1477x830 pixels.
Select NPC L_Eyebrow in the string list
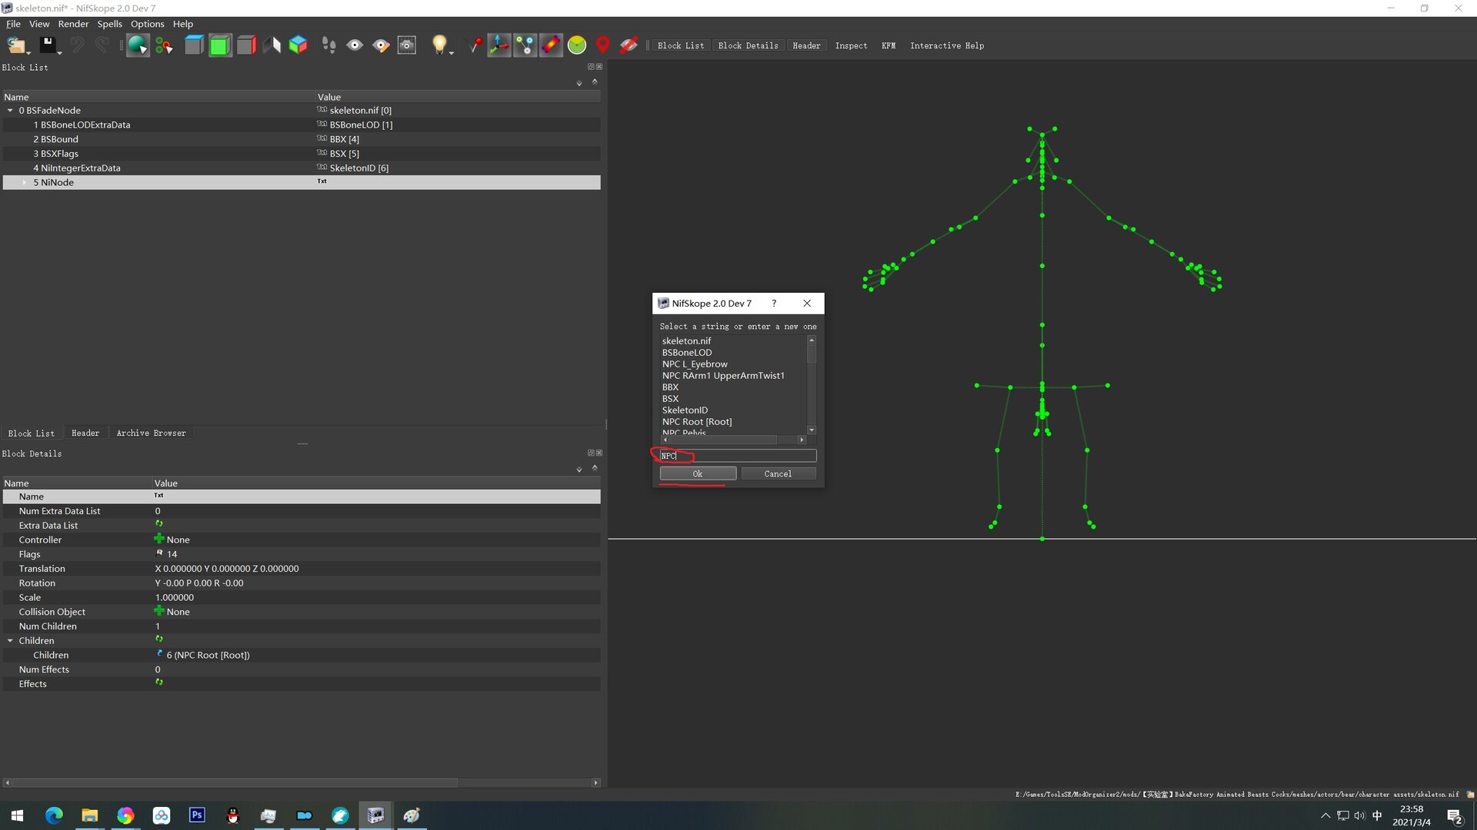695,364
